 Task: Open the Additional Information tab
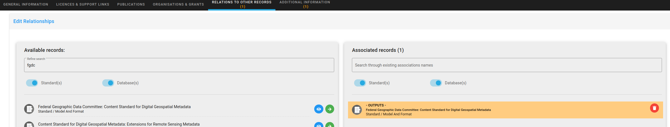pyautogui.click(x=305, y=4)
